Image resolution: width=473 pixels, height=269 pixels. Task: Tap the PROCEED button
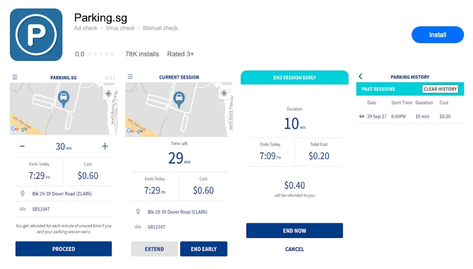coord(63,249)
